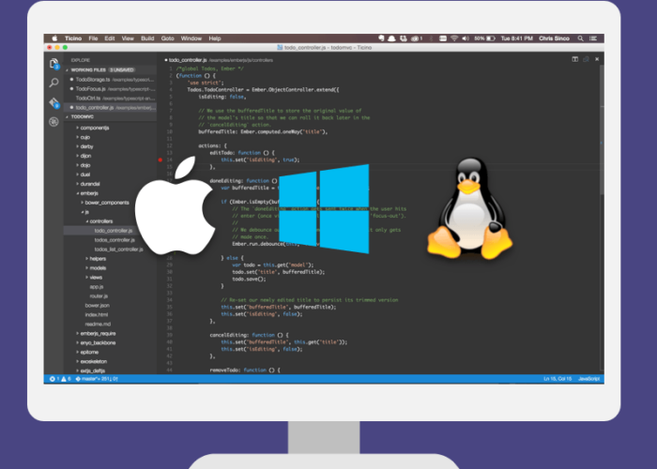
Task: Open the Build menu
Action: tap(147, 38)
